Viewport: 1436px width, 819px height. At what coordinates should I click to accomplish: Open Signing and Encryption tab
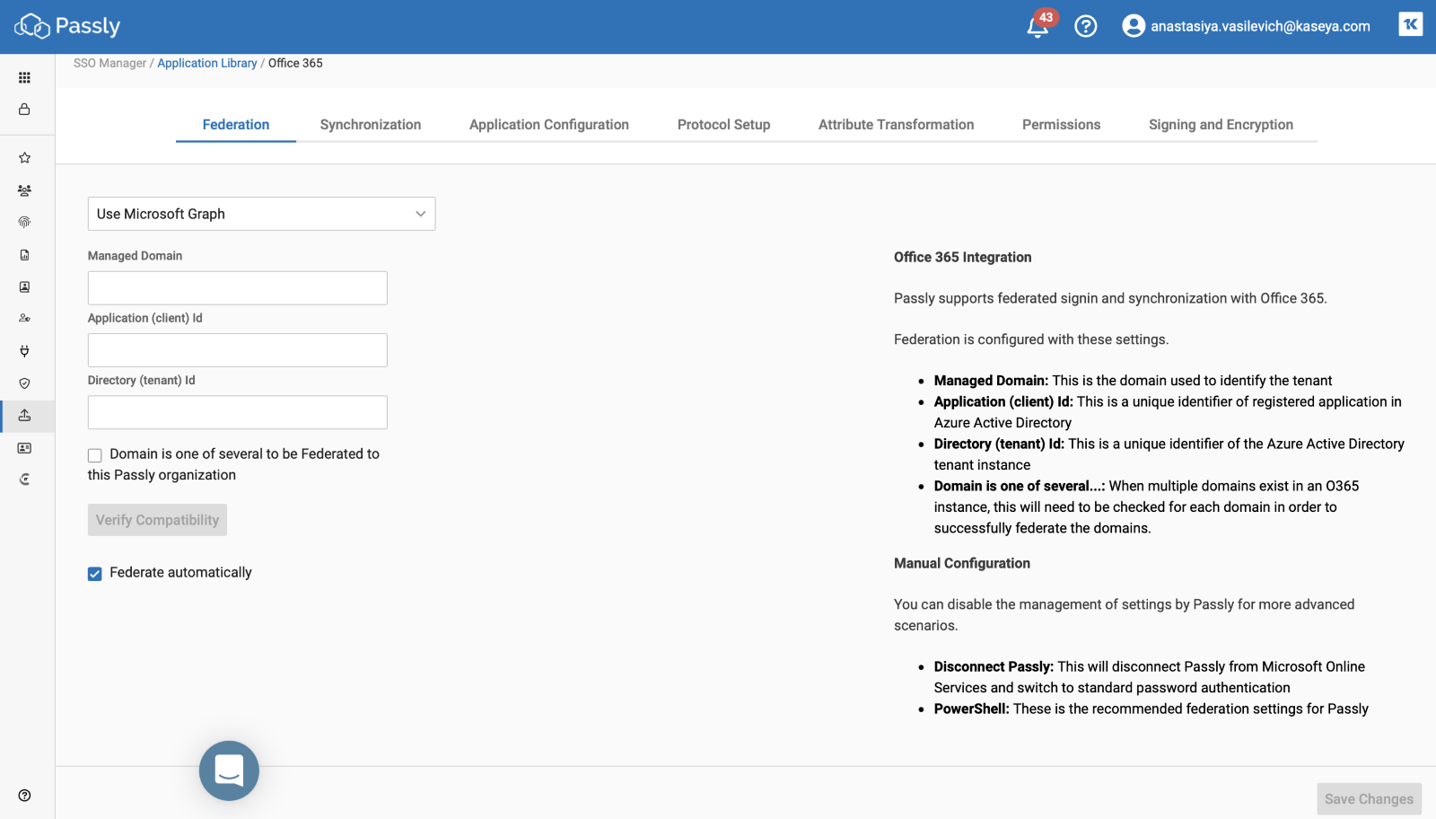(x=1221, y=125)
